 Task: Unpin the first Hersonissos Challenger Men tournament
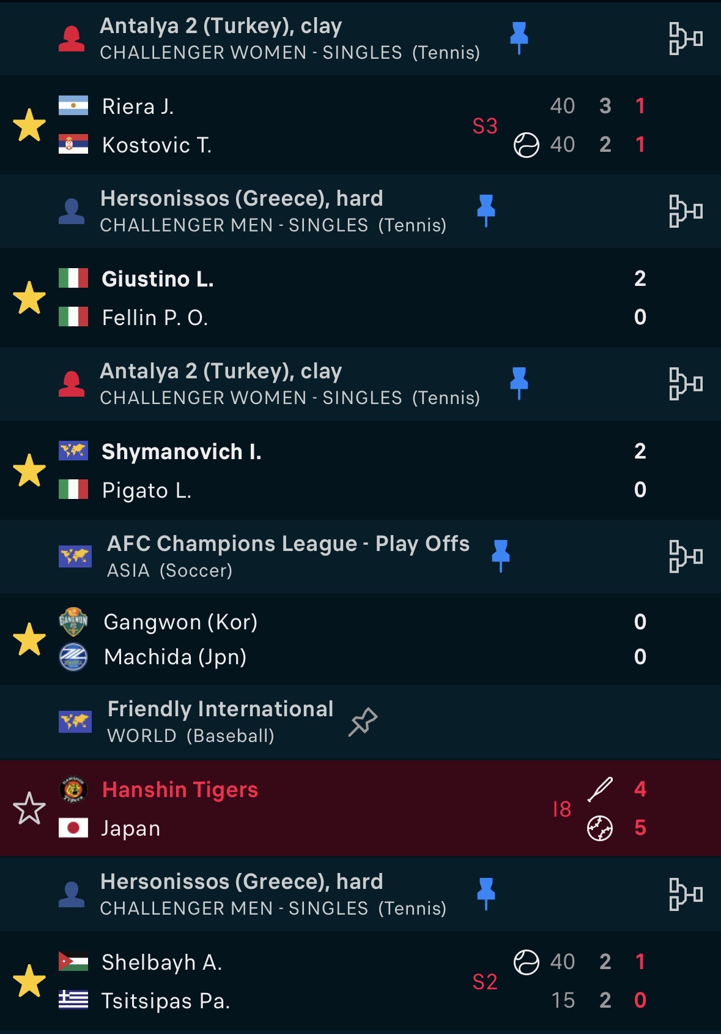[486, 210]
